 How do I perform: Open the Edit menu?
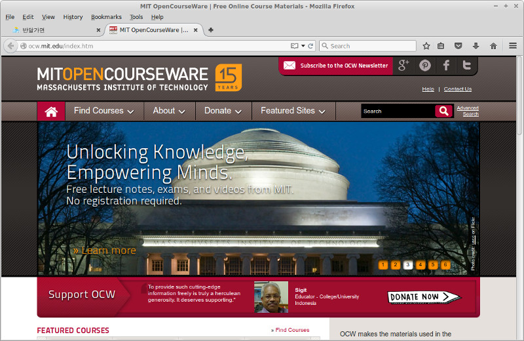28,17
